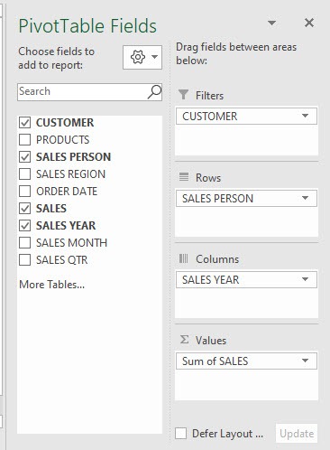Check the SALES MONTH field checkbox

click(x=24, y=243)
